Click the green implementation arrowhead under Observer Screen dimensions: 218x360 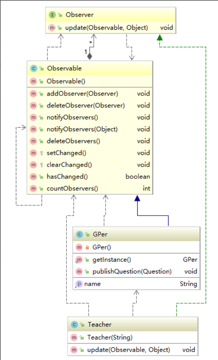pyautogui.click(x=159, y=38)
